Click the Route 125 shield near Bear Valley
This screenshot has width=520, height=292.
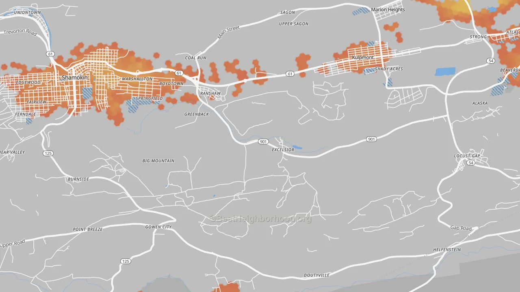48,153
